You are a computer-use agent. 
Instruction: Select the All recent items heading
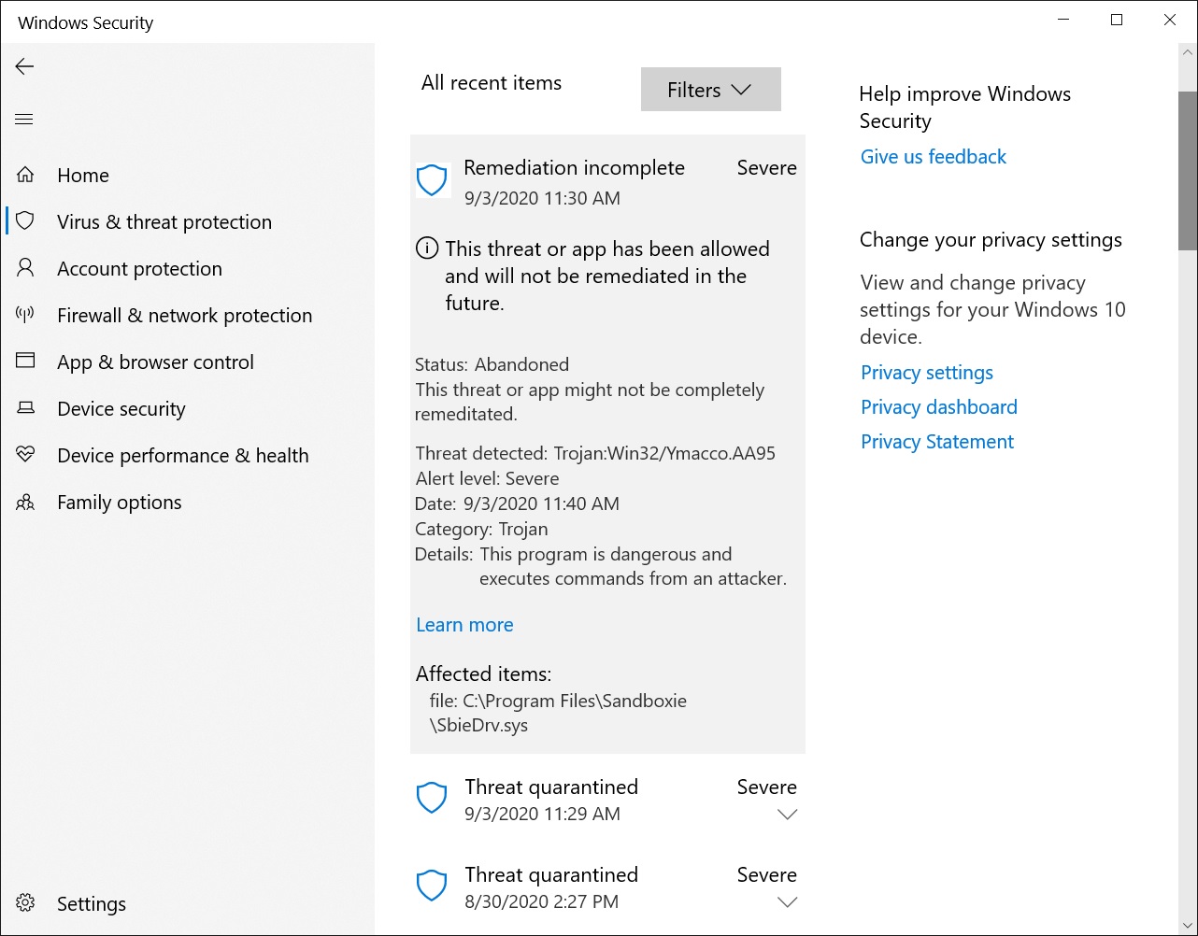coord(492,82)
